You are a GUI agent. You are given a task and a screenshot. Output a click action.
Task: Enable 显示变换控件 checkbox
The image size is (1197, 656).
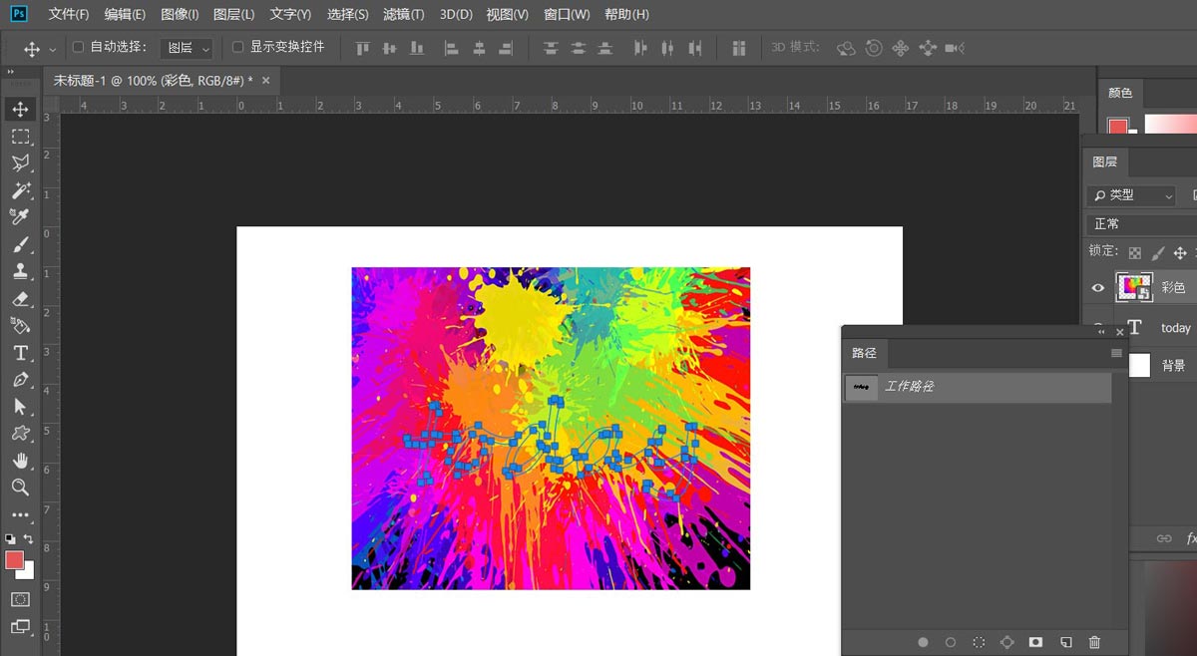237,47
